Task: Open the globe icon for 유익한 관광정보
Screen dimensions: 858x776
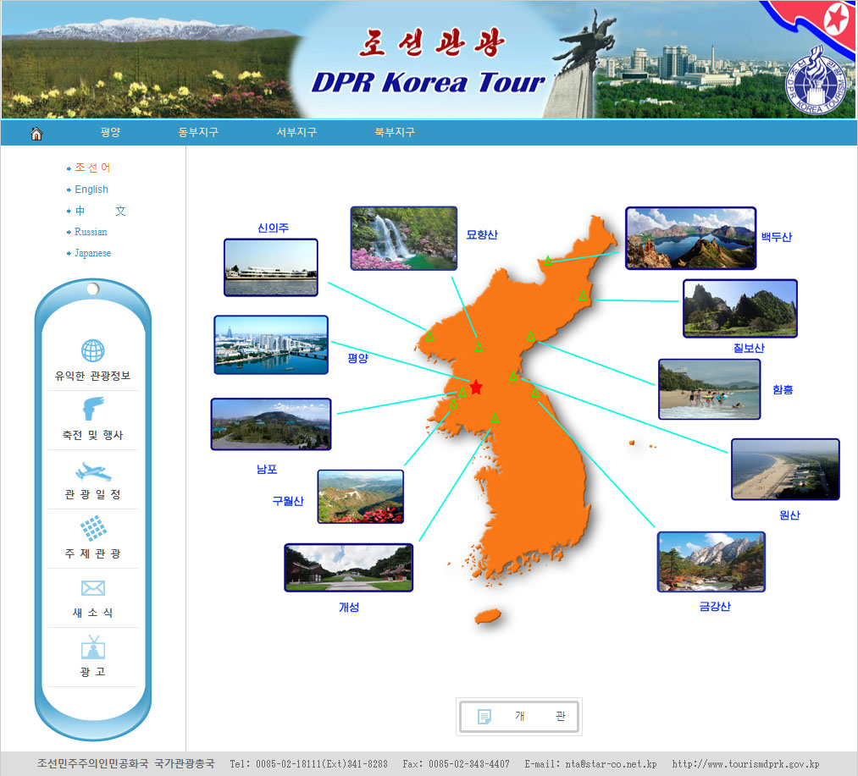Action: [x=92, y=350]
